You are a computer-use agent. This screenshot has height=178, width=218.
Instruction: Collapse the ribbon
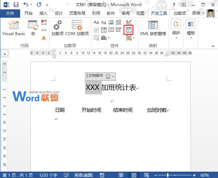[213, 46]
